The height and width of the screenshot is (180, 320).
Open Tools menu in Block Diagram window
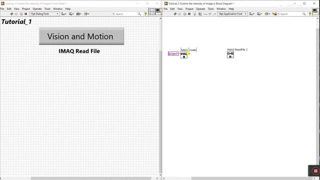pyautogui.click(x=211, y=9)
